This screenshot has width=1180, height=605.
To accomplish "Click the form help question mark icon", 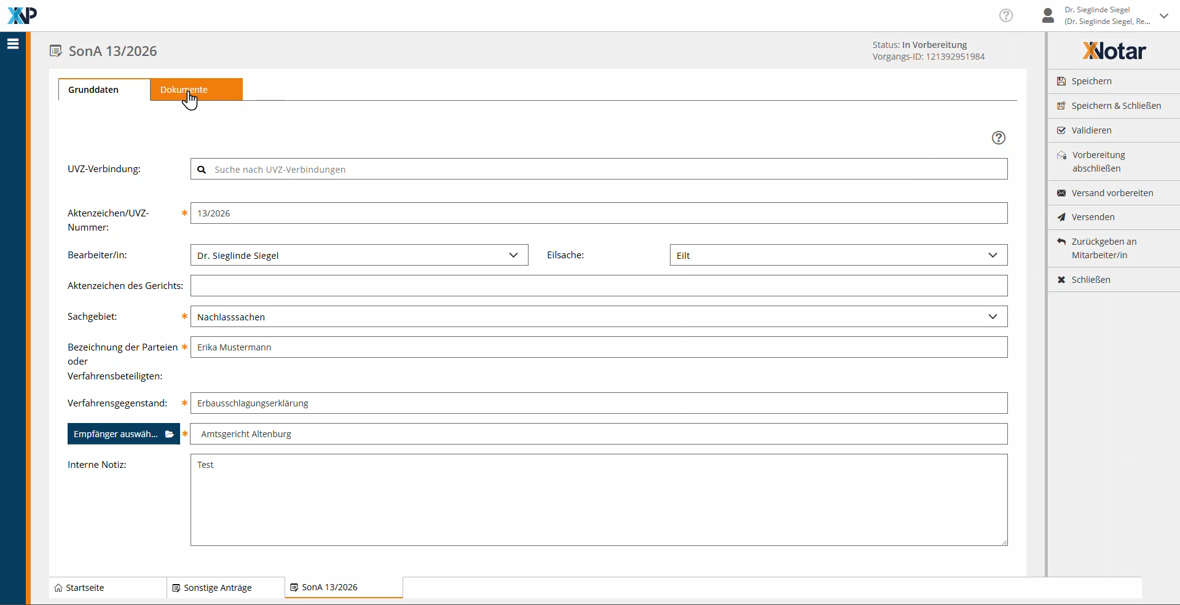I will [999, 138].
